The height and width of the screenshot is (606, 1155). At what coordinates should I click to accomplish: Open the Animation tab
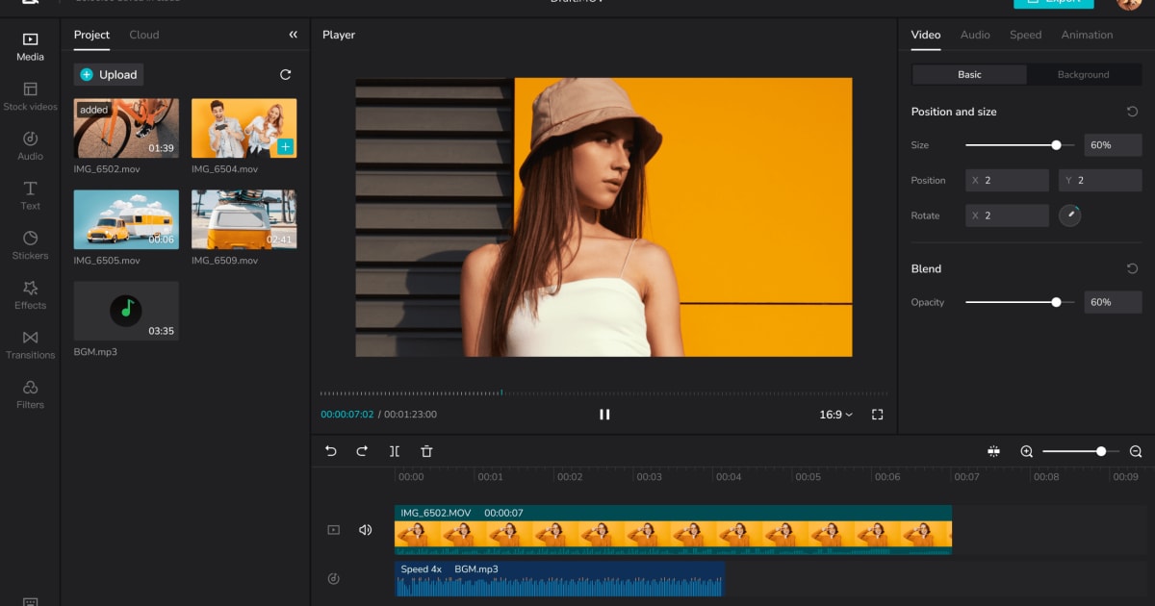click(x=1087, y=35)
